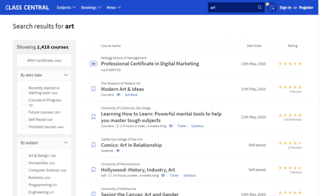Open Syllabus link for Hollywood course
The height and width of the screenshot is (196, 319).
189,175
